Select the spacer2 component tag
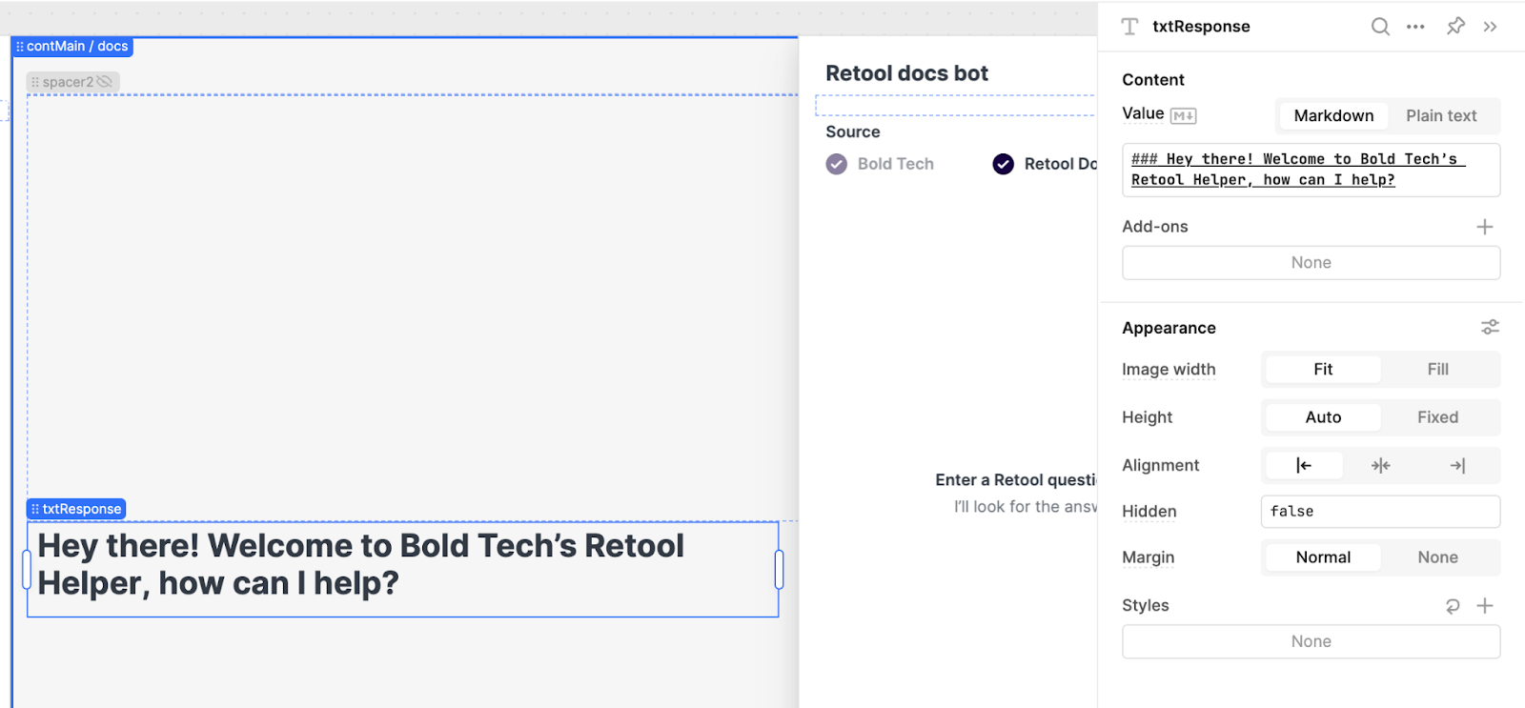The image size is (1525, 708). tap(72, 82)
